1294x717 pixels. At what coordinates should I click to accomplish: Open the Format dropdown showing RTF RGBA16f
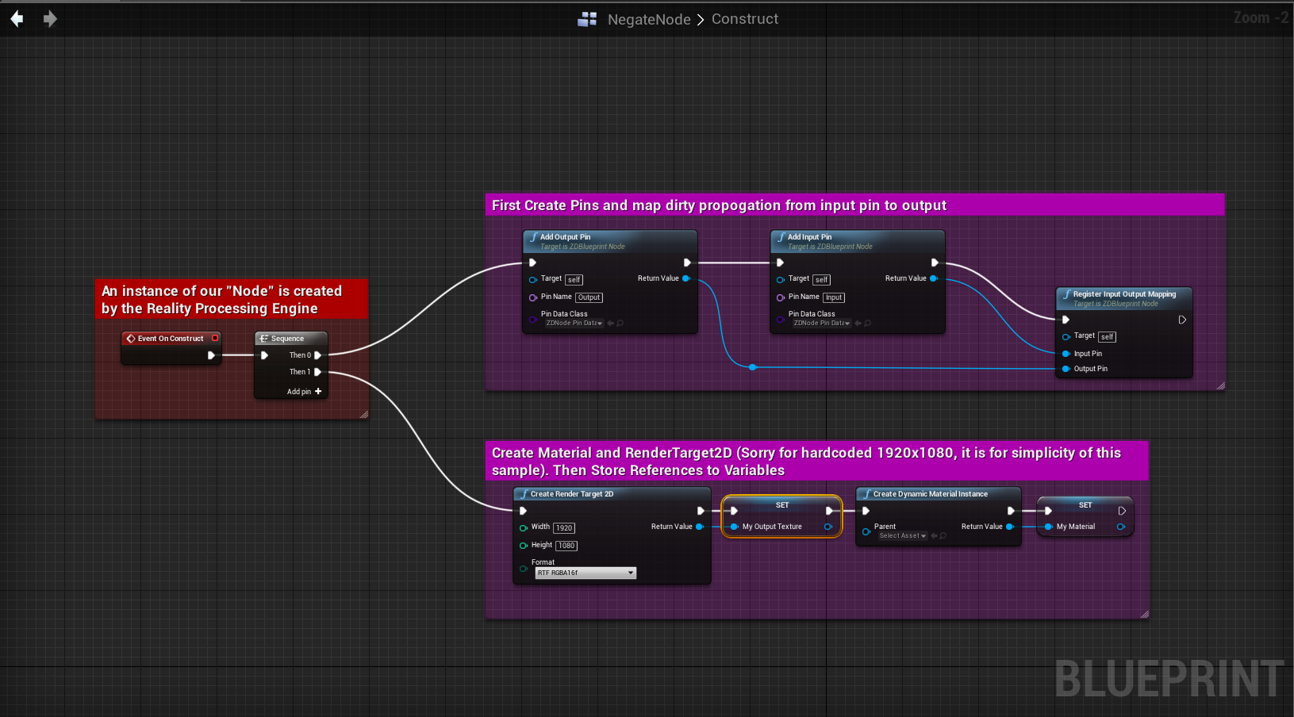pos(586,573)
